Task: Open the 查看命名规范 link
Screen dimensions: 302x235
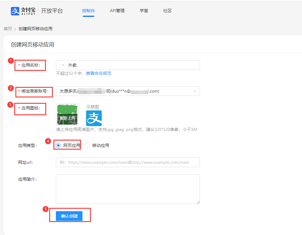Action: tap(98, 73)
